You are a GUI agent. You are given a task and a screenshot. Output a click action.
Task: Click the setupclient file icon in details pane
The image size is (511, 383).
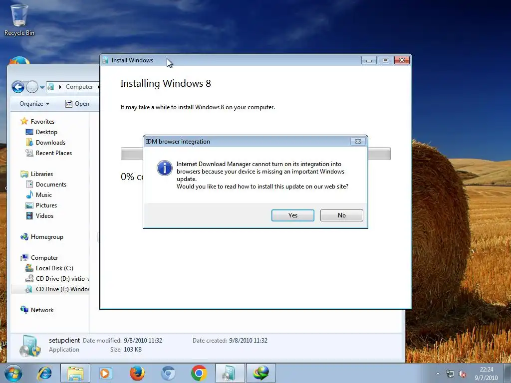coord(30,346)
